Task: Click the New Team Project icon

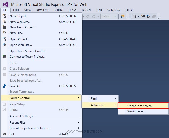Action: click(4, 27)
